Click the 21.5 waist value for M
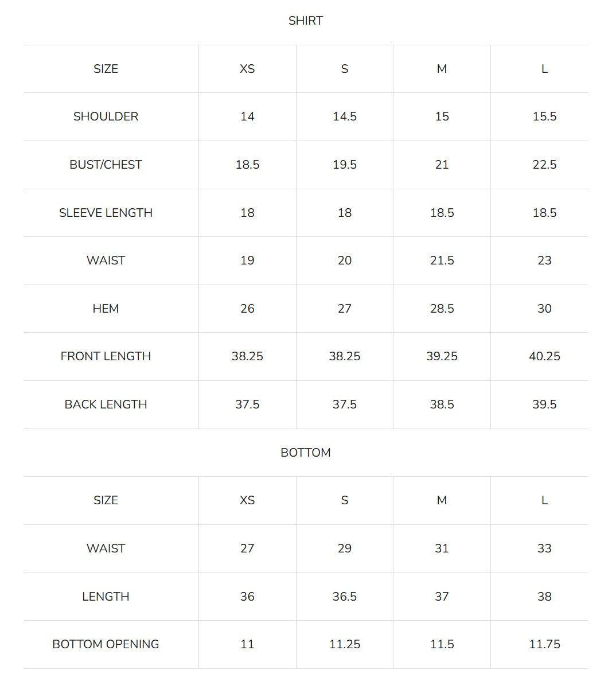 [x=442, y=260]
